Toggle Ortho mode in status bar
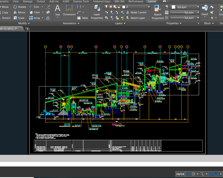This screenshot has height=178, width=223. point(188,174)
